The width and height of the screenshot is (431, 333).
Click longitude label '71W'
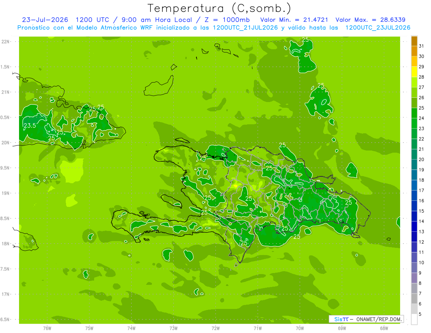tap(258, 328)
